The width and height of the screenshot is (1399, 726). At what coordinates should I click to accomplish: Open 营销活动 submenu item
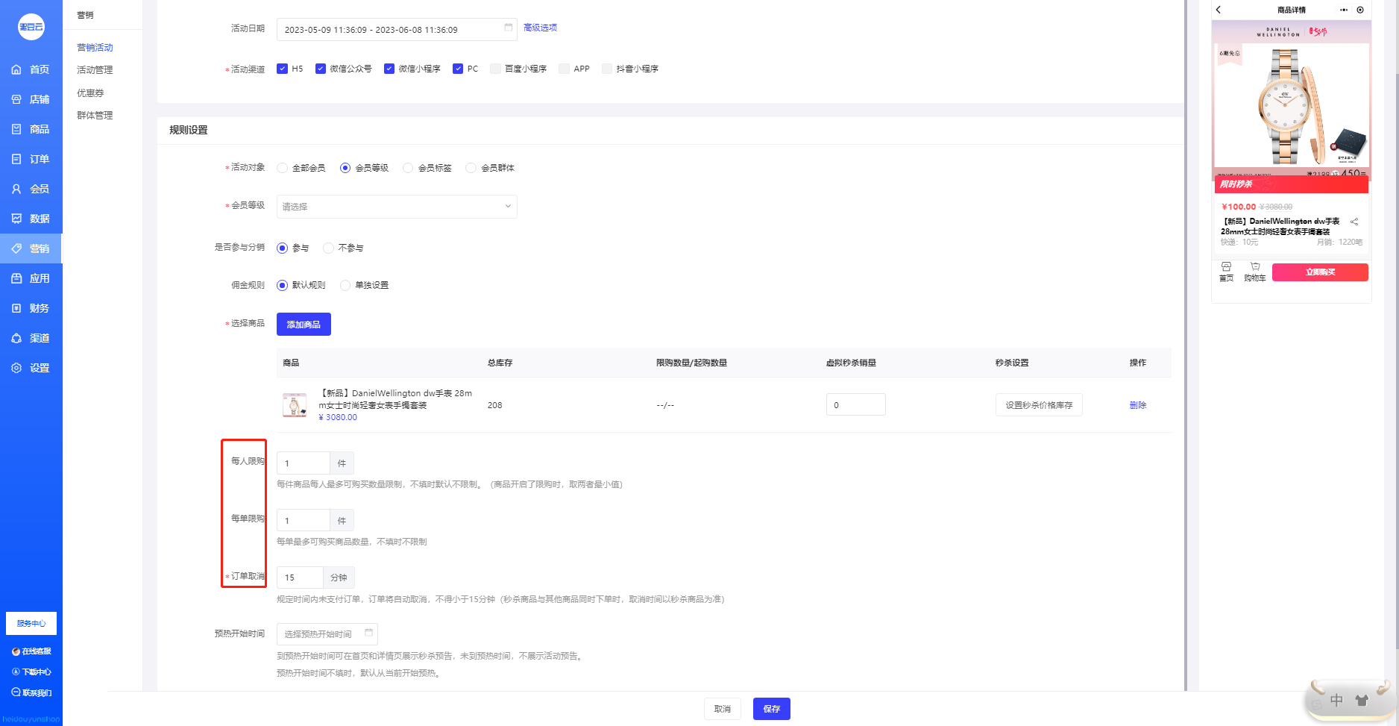[95, 48]
